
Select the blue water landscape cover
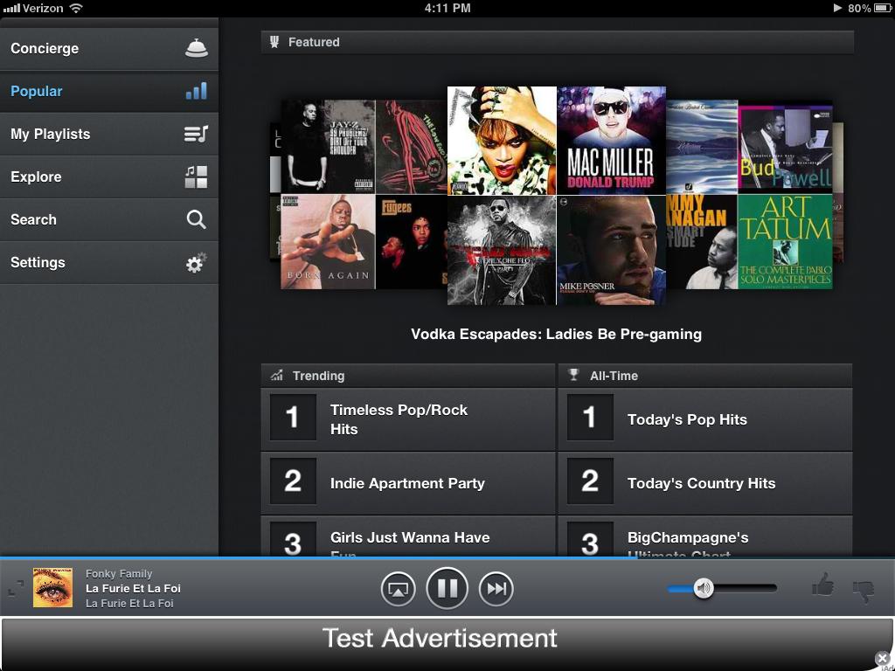[702, 147]
